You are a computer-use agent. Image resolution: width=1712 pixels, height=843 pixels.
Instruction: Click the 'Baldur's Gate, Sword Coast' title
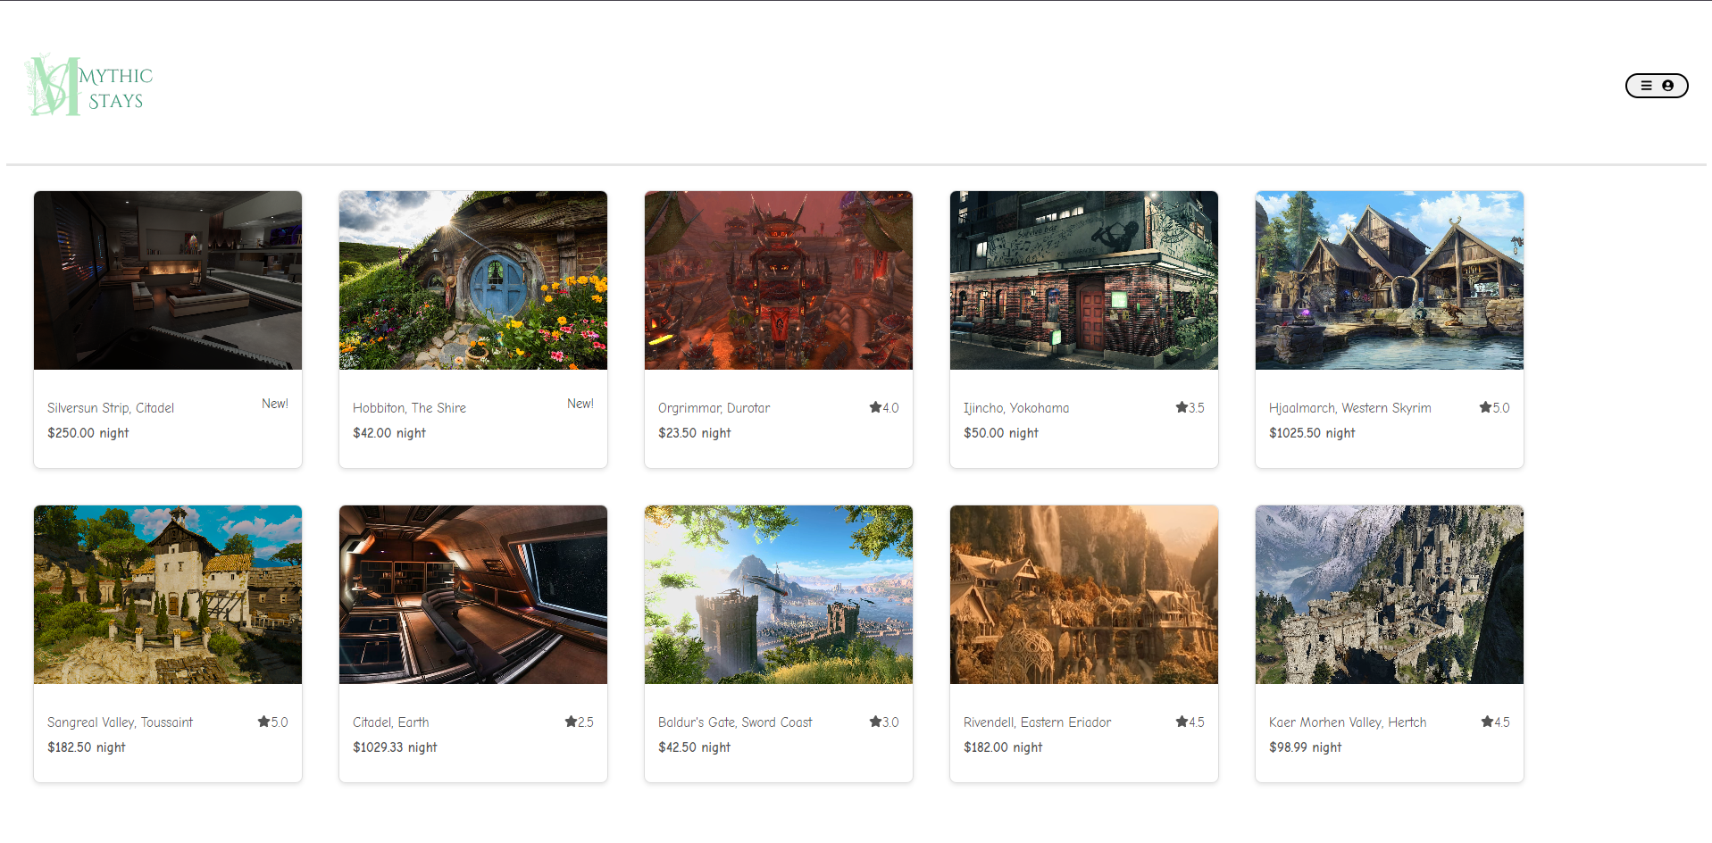pos(735,722)
